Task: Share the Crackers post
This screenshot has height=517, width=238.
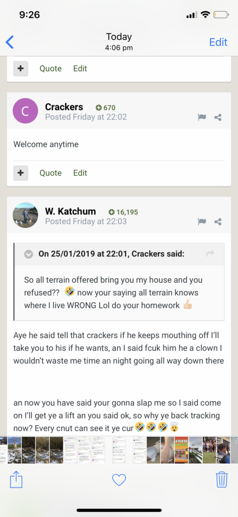Action: 217,117
